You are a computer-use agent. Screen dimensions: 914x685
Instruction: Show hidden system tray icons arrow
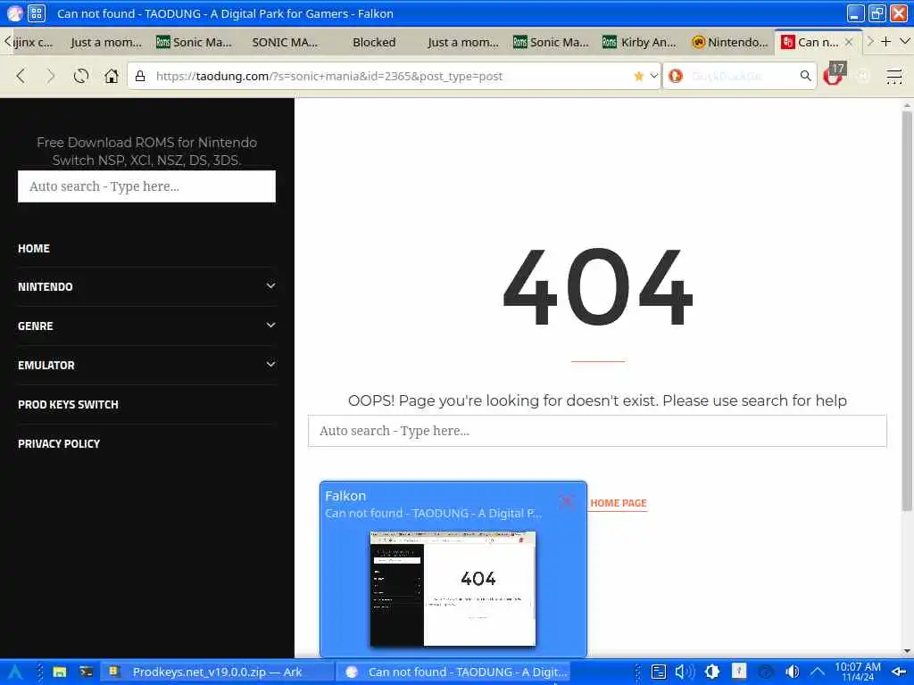tap(818, 673)
